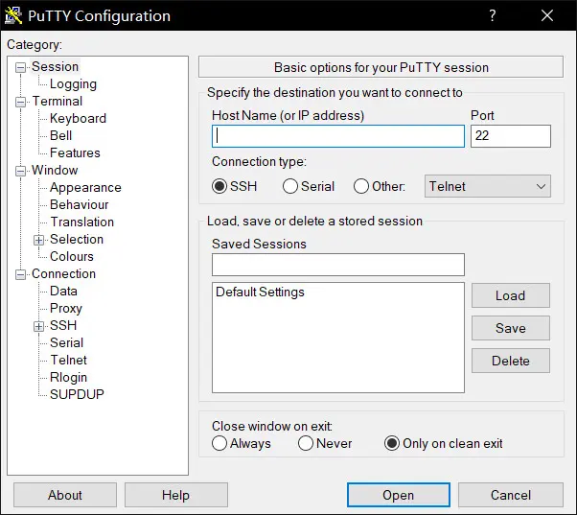Image resolution: width=577 pixels, height=515 pixels.
Task: Open the Telnet settings category in tree
Action: (68, 360)
